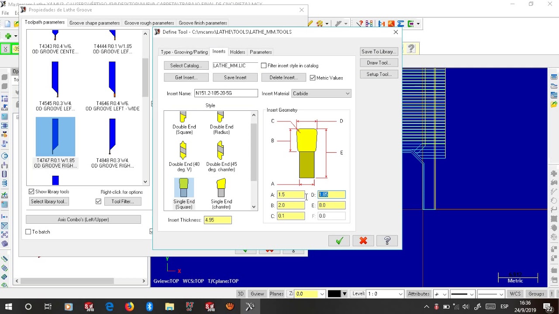
Task: Confirm Define Tool with green checkmark
Action: point(339,241)
